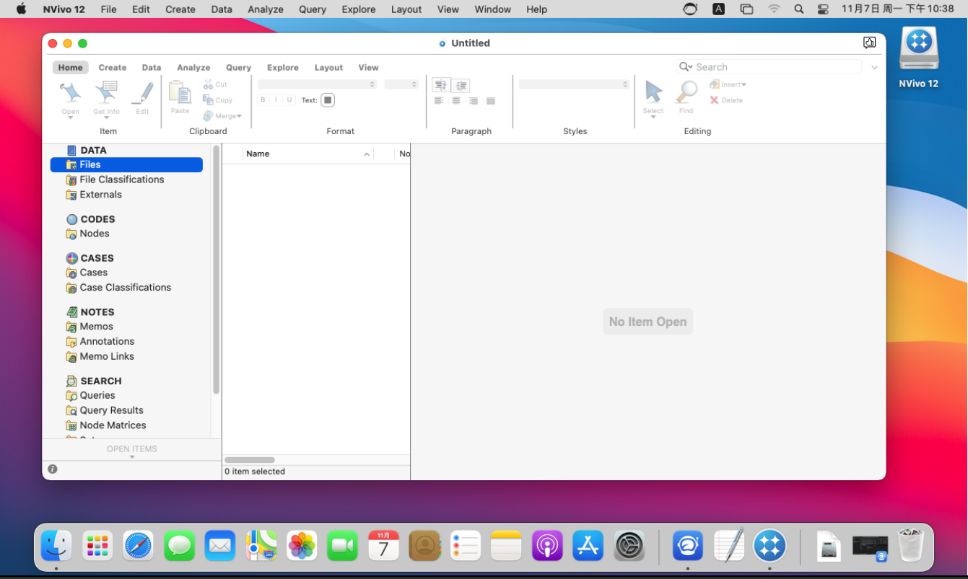Expand the OPEN ITEMS panel
Viewport: 968px width, 579px height.
[132, 451]
